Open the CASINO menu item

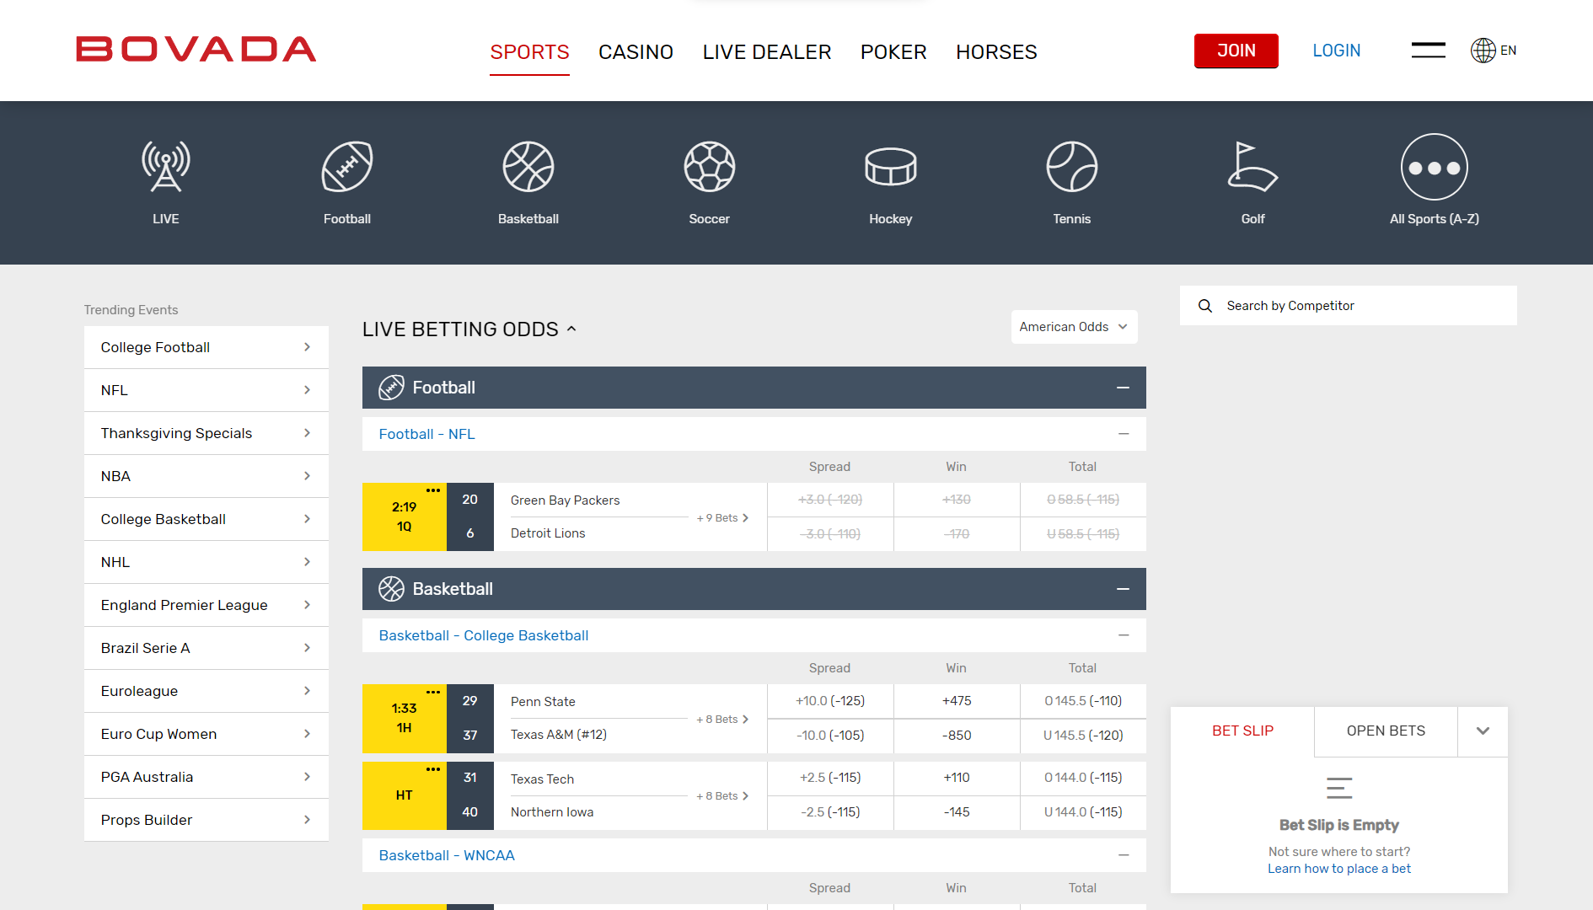coord(636,51)
